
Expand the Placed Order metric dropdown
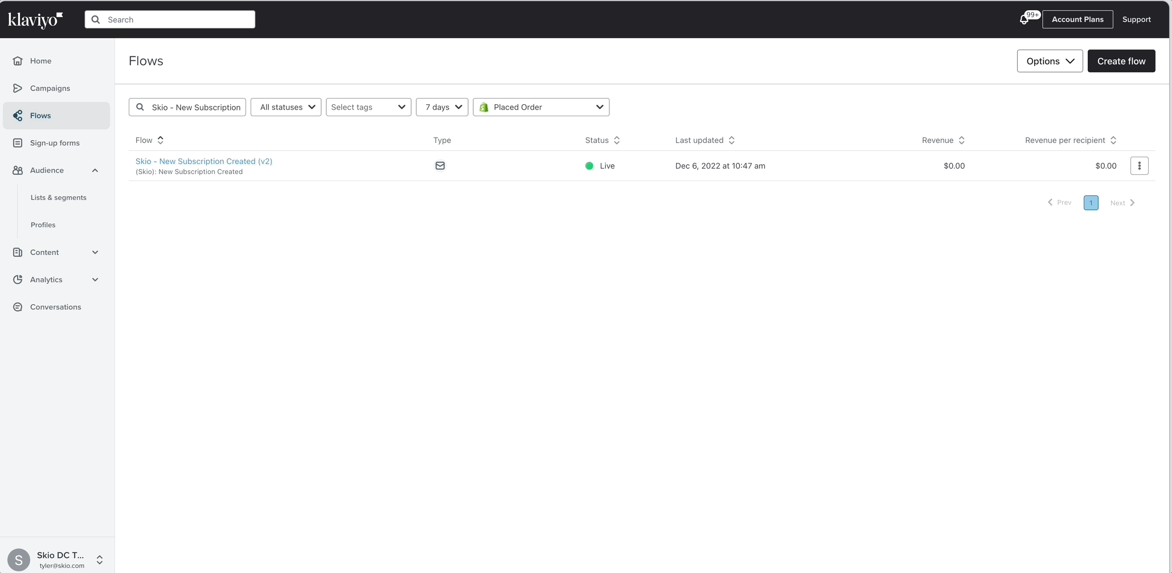click(541, 107)
